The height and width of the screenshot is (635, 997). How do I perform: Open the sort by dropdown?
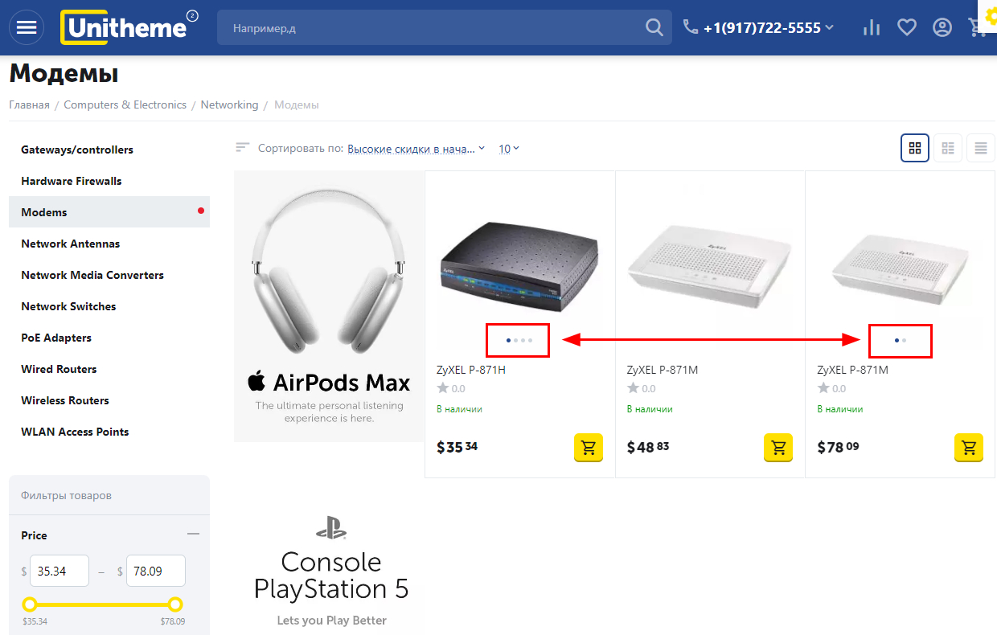416,149
